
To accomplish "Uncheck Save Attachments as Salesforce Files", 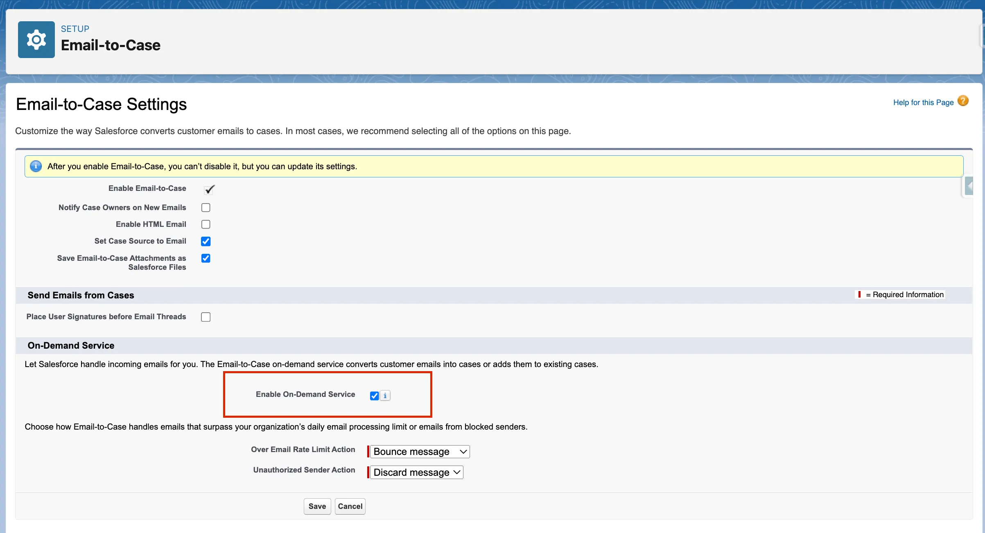I will click(206, 258).
